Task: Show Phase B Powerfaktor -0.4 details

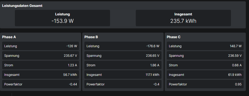Action: [123, 84]
